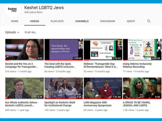162x121 pixels.
Task: Switch to the Home tab
Action: point(15,21)
